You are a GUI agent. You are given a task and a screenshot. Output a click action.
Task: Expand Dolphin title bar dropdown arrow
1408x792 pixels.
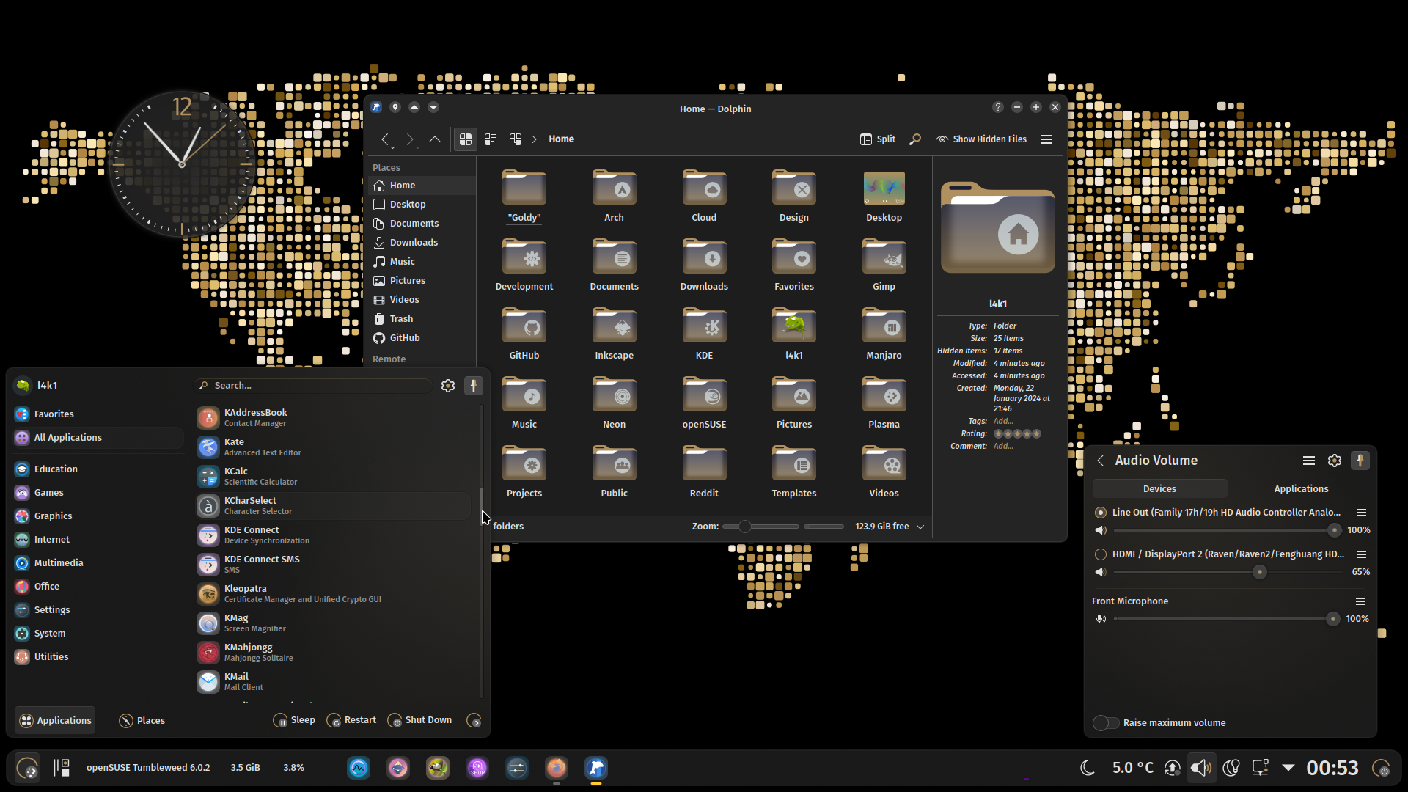433,108
